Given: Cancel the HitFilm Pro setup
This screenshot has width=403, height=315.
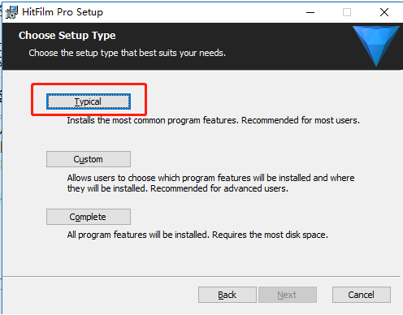Looking at the screenshot, I should pos(362,295).
